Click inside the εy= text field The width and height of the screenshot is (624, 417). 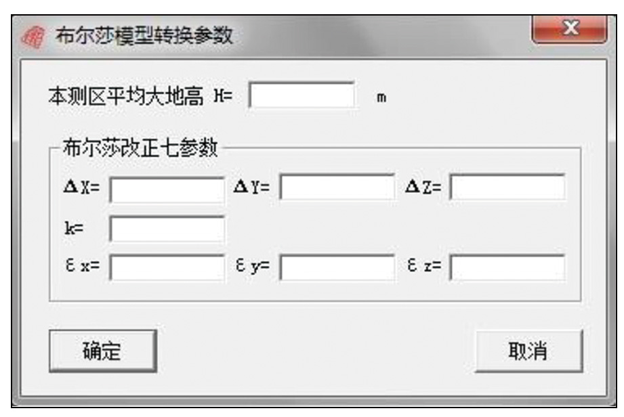pos(337,268)
